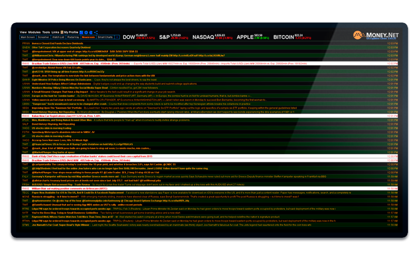The width and height of the screenshot is (419, 256).
Task: Open You're the Boss Blog GoldieBlox row
Action: point(210,213)
